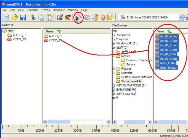
Task: Select My Documents in file browser tree
Action: pos(121,35)
